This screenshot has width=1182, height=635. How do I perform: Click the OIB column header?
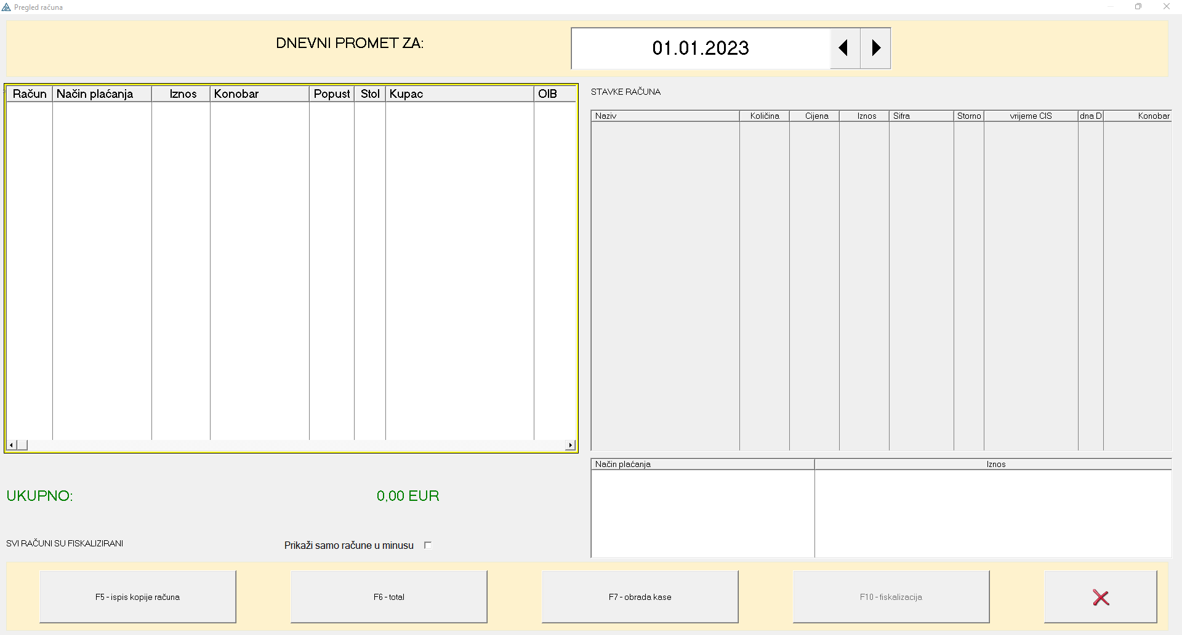(x=554, y=94)
